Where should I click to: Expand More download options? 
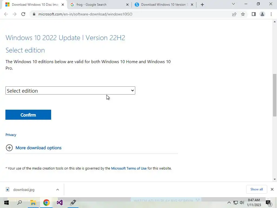38,148
